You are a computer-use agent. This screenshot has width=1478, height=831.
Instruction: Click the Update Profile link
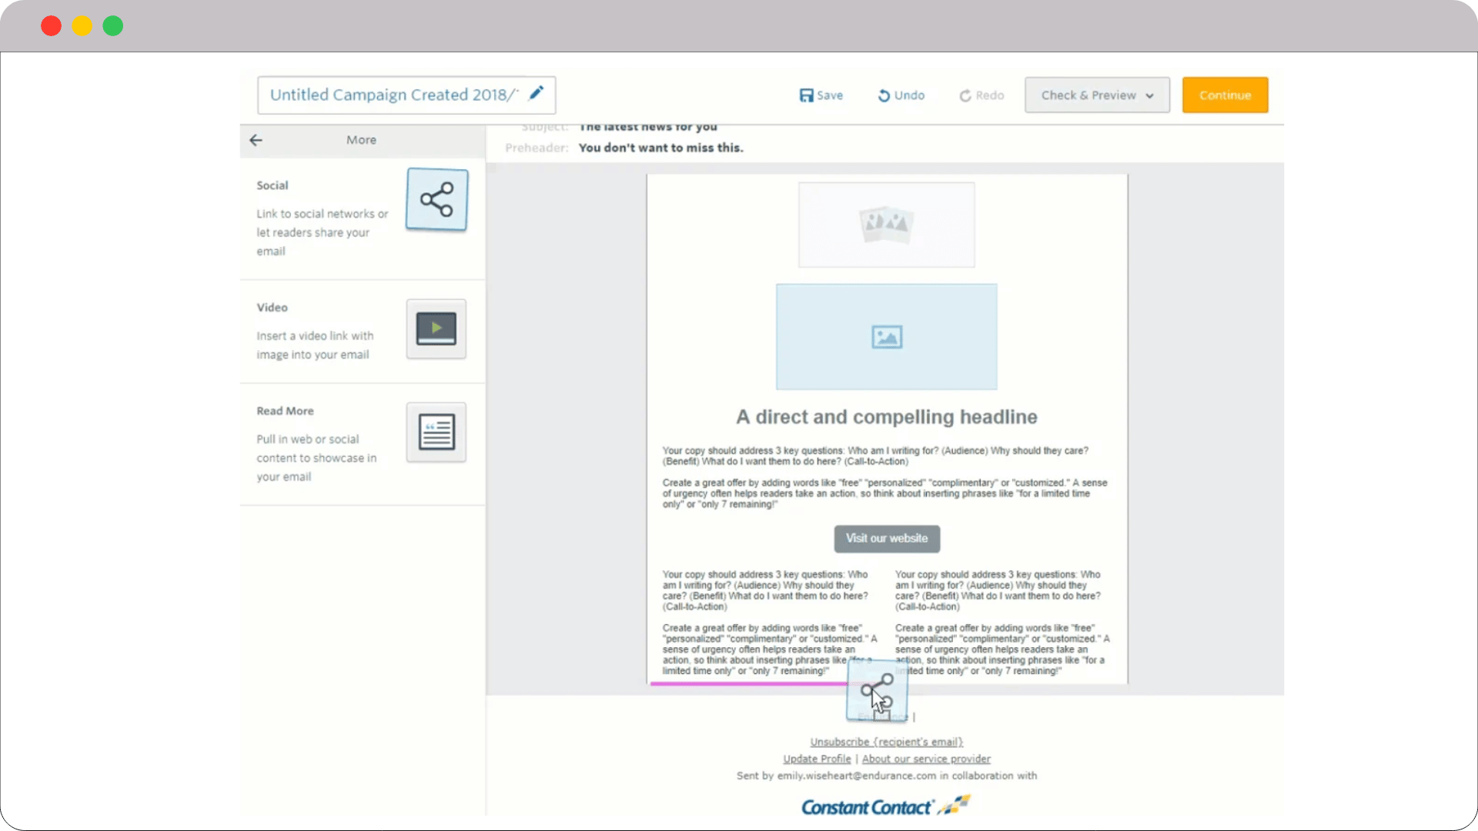(x=816, y=759)
